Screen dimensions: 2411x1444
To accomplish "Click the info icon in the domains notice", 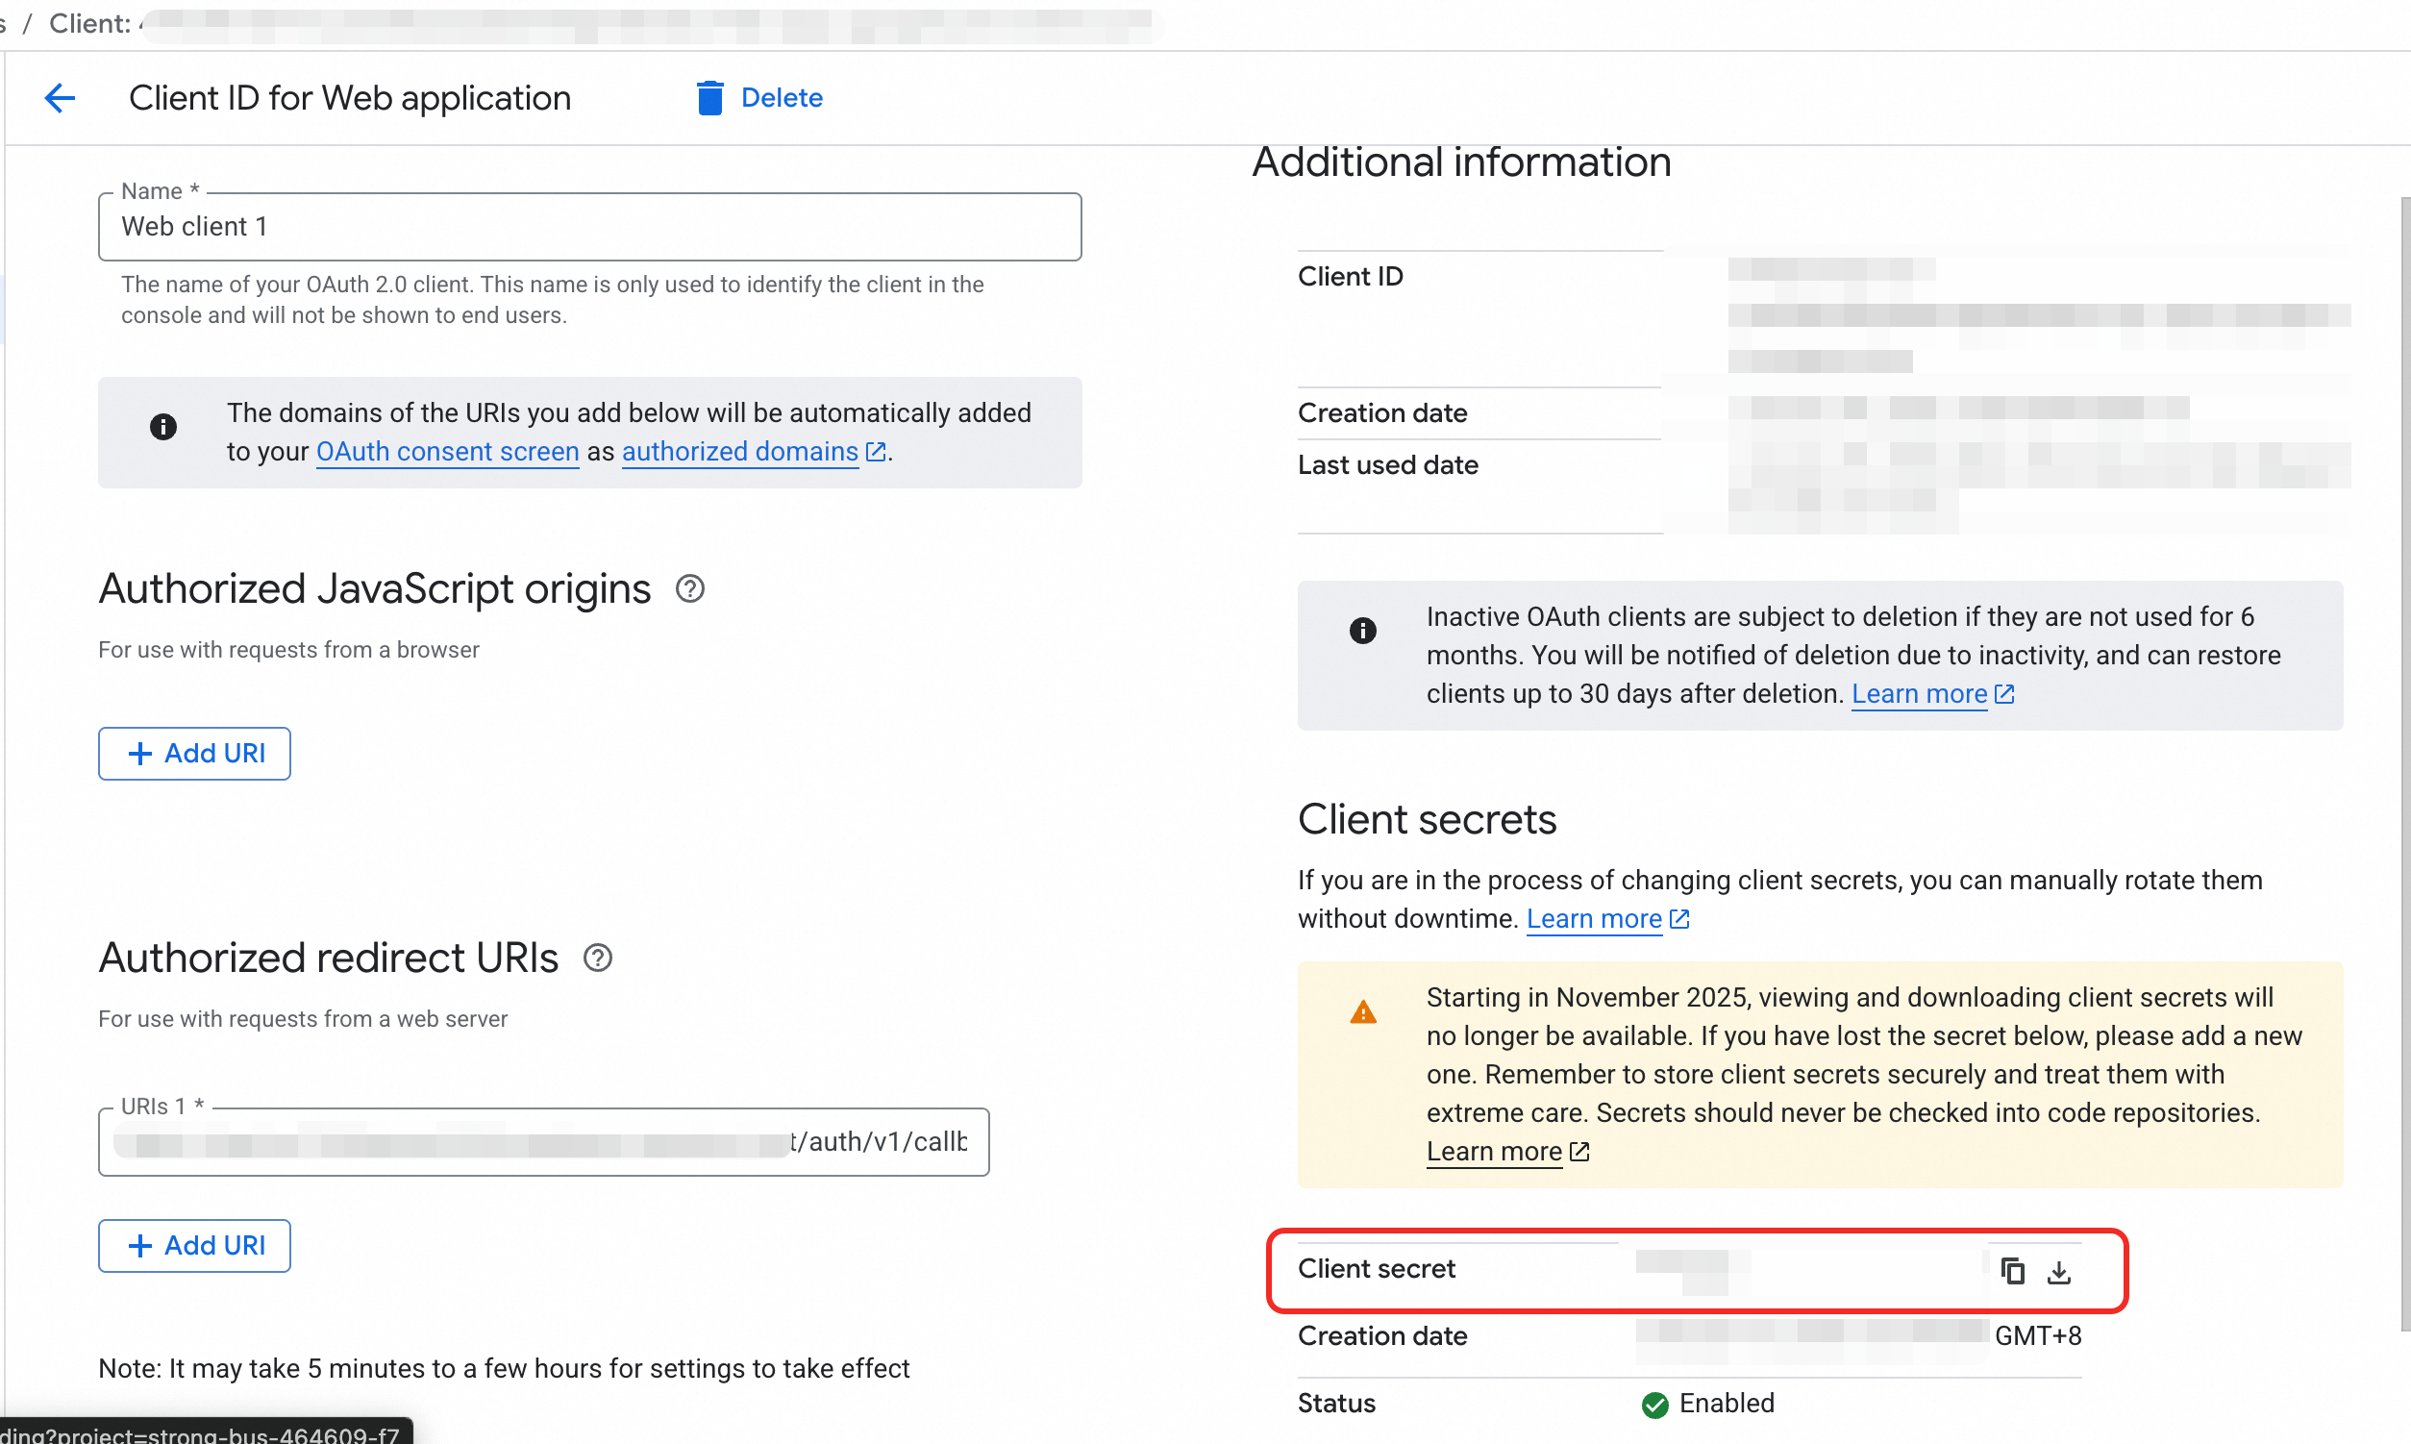I will (163, 426).
